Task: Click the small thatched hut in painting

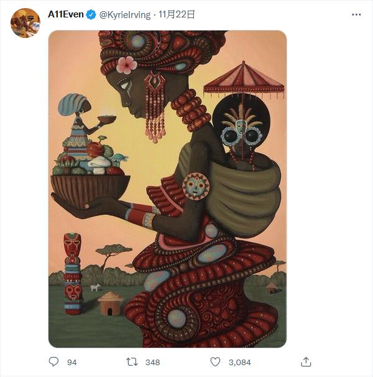Action: tap(111, 303)
